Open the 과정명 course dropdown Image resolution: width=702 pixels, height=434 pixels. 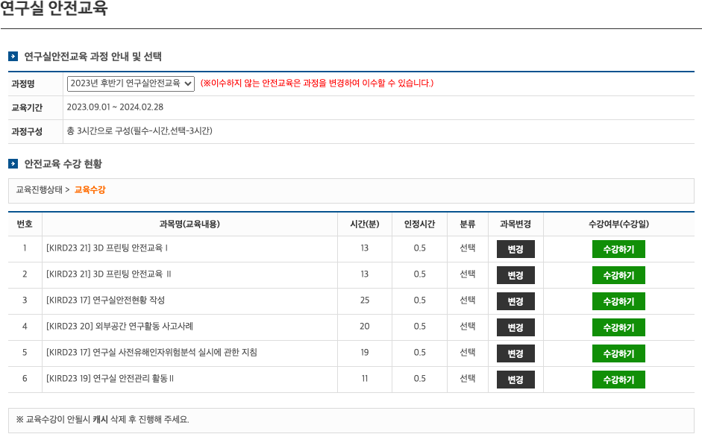[x=131, y=84]
